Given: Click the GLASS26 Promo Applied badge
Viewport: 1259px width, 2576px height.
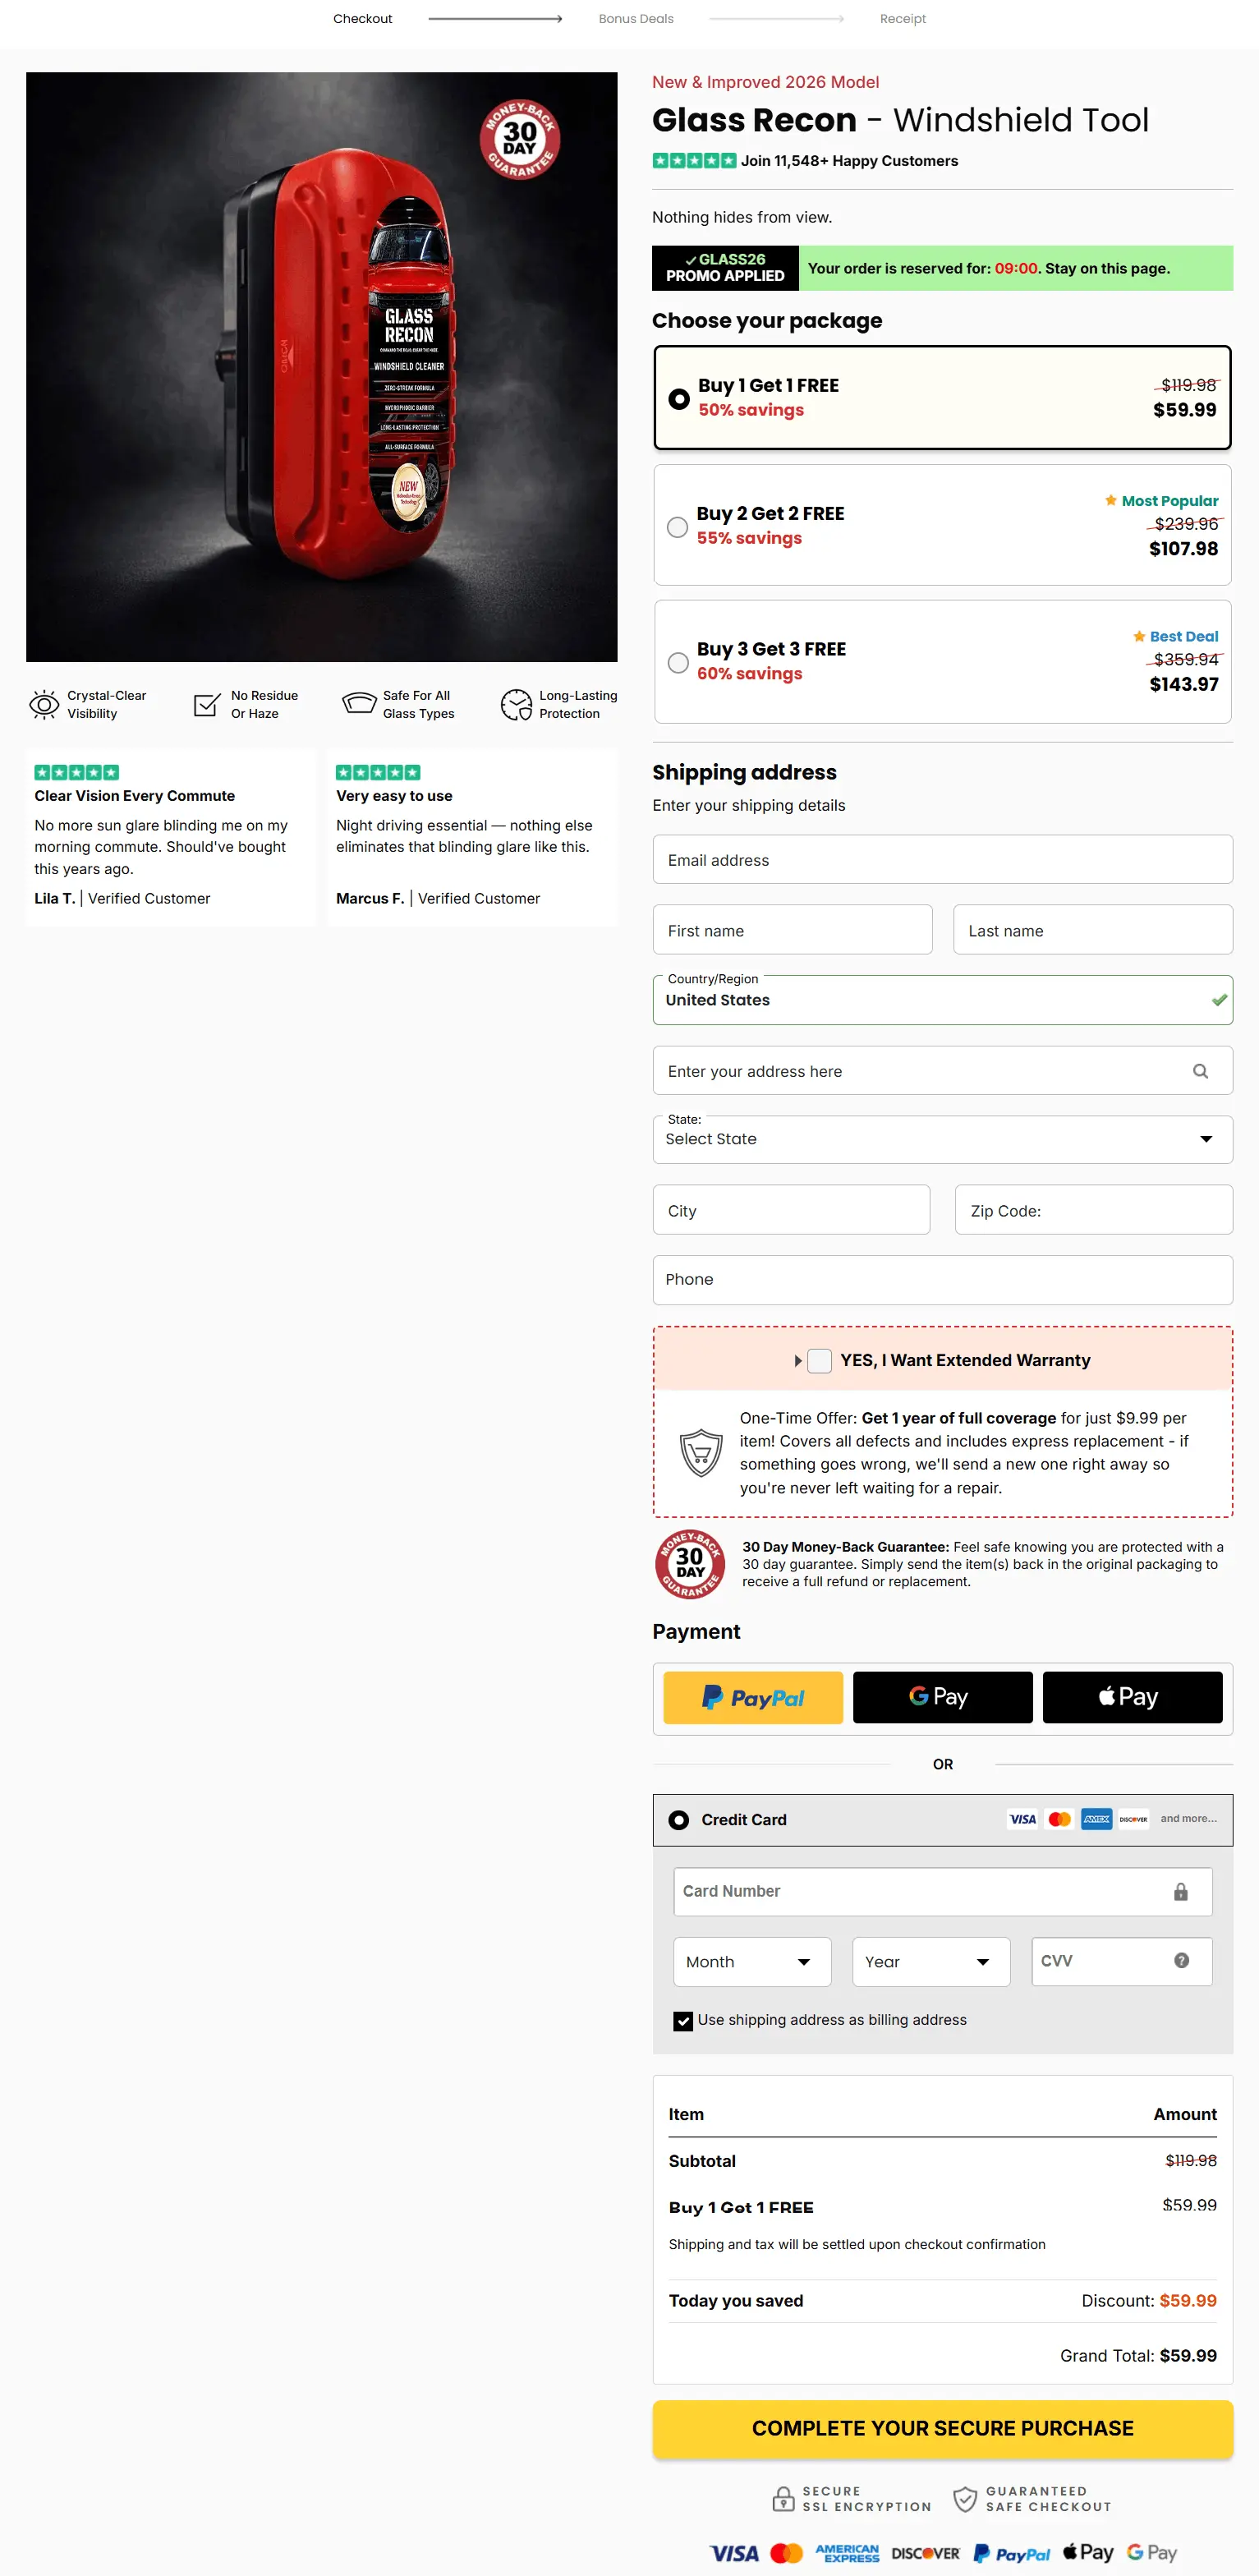Looking at the screenshot, I should 725,268.
